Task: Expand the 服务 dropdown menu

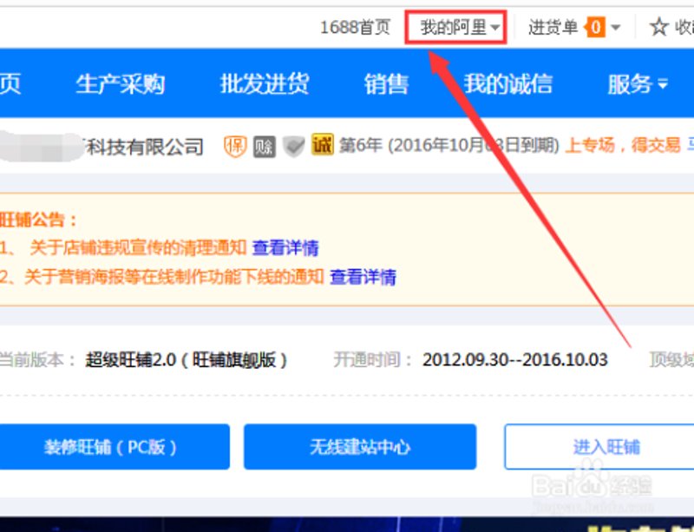Action: pyautogui.click(x=638, y=83)
